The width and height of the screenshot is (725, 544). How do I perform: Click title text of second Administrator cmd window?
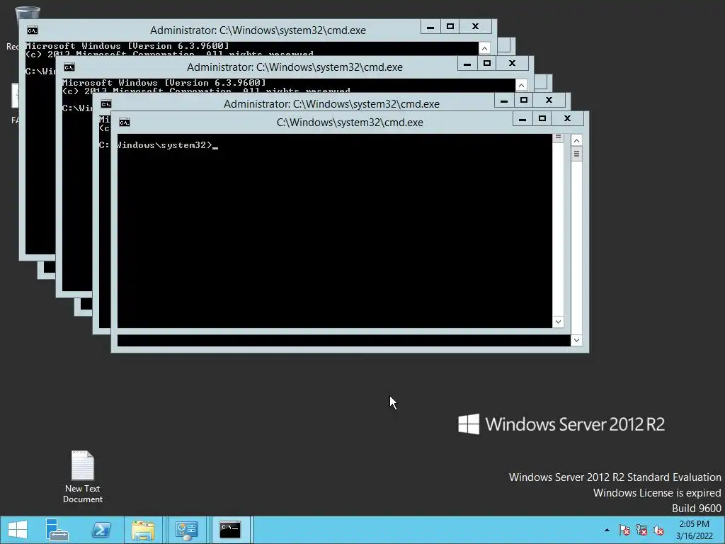(295, 67)
